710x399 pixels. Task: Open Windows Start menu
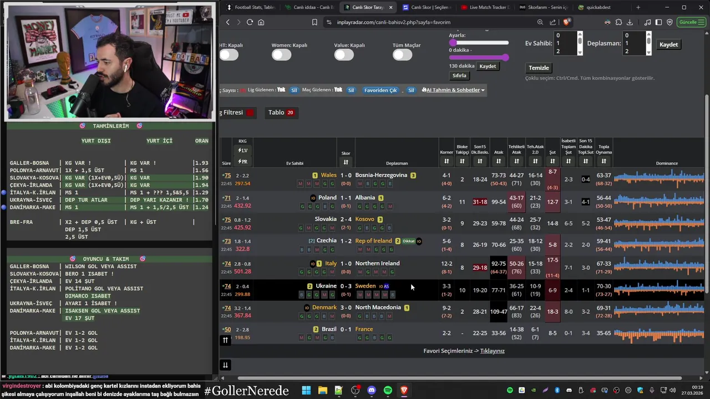point(306,390)
